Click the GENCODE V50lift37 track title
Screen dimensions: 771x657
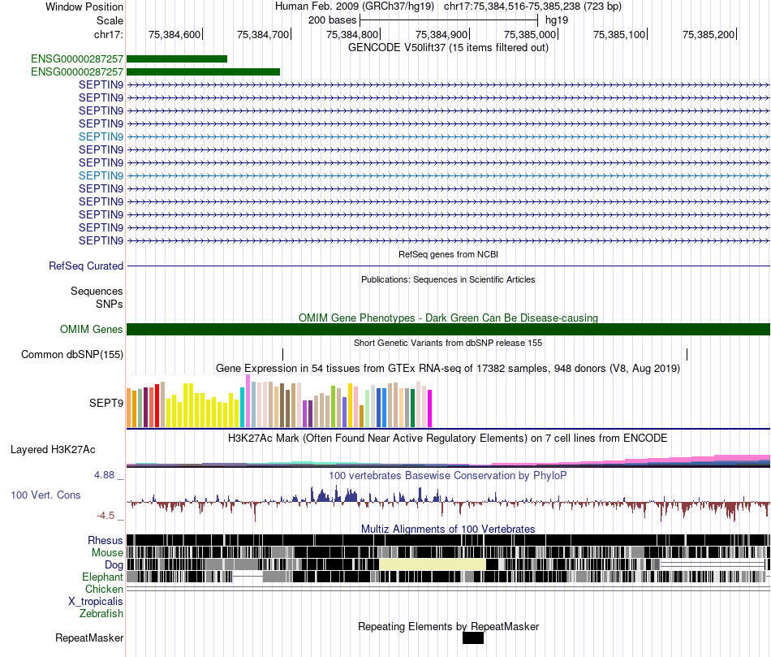(449, 48)
